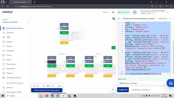Click the Сохранить button
This screenshot has height=98, width=174.
[123, 90]
